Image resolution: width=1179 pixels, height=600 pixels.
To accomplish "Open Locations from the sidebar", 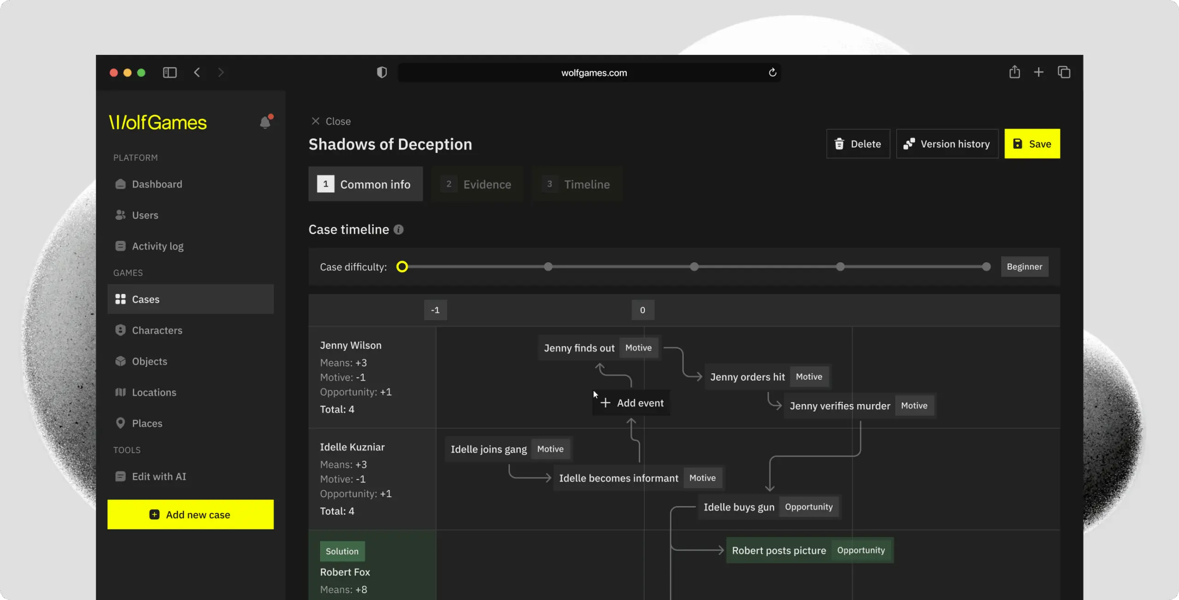I will [x=154, y=392].
